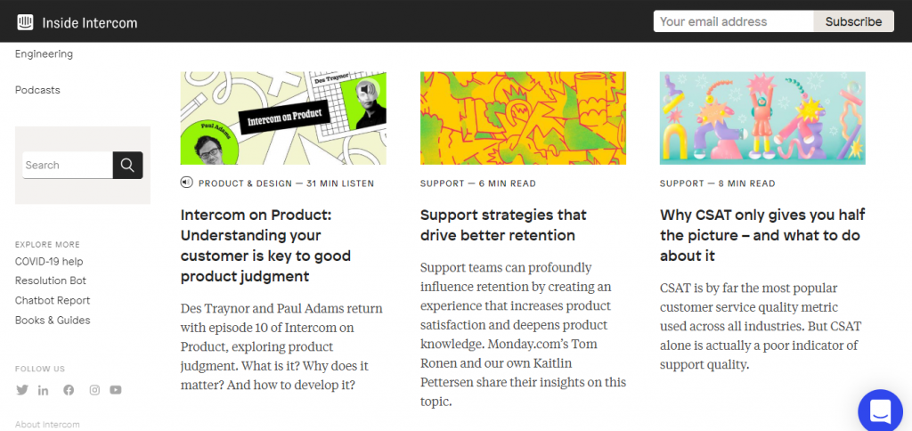Open the Instagram follow icon

(x=94, y=390)
